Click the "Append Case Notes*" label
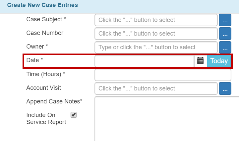The height and width of the screenshot is (141, 239). click(54, 101)
